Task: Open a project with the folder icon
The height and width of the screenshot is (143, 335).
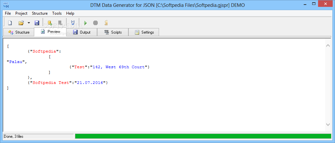Action: [x=21, y=23]
